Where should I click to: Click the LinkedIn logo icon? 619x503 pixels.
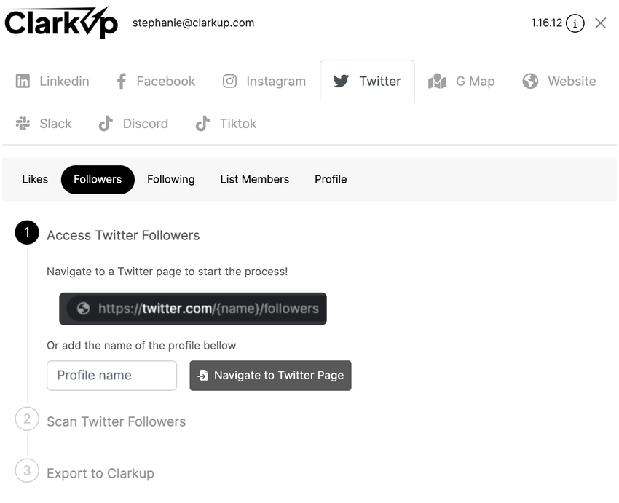[x=23, y=82]
